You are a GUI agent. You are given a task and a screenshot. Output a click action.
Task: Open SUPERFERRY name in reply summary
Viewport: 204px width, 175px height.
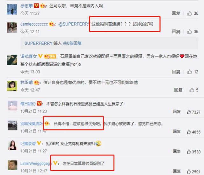(x=38, y=43)
